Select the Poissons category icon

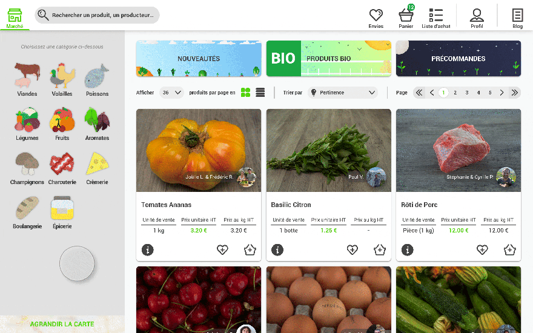tap(97, 76)
